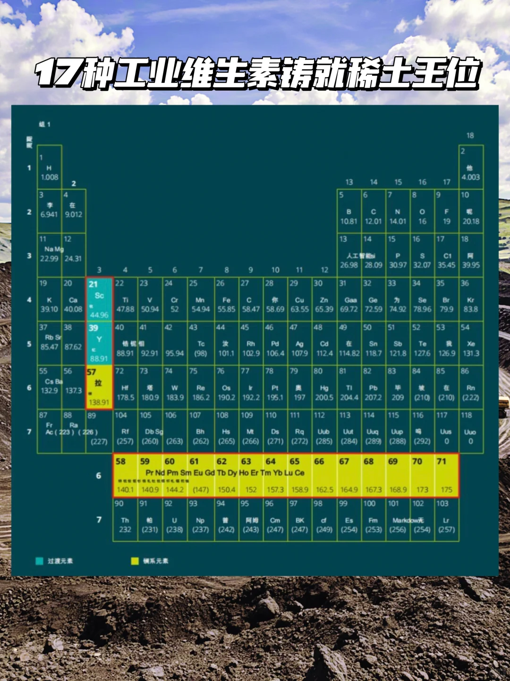The image size is (510, 681).
Task: Select the potassium cell K 39.10
Action: (50, 299)
